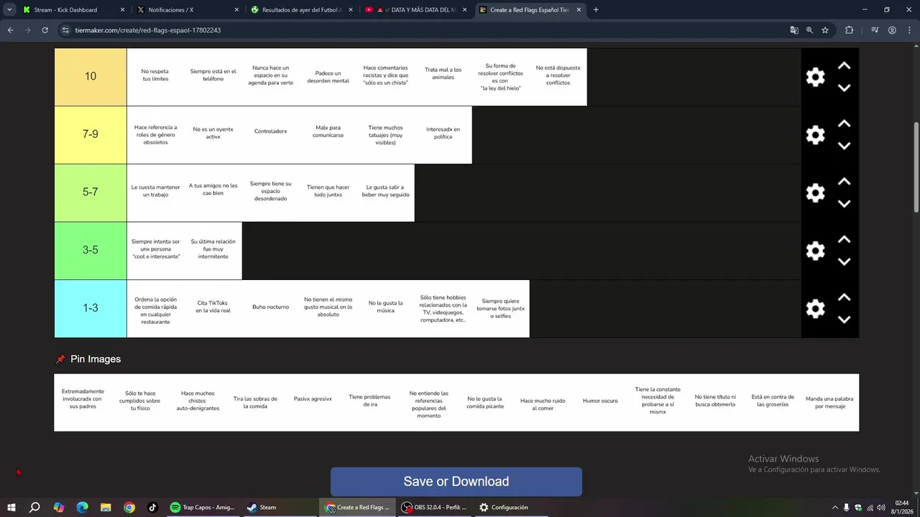The height and width of the screenshot is (517, 920).
Task: Select card "Le cuesta mantener un trabajo"
Action: [x=155, y=191]
